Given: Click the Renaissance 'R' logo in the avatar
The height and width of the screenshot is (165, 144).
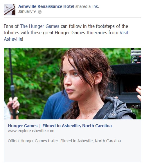Looking at the screenshot, I should pyautogui.click(x=7, y=7).
